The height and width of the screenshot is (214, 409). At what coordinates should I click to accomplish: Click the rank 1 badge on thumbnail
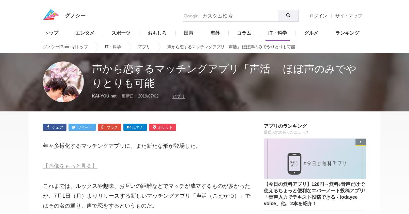(361, 142)
